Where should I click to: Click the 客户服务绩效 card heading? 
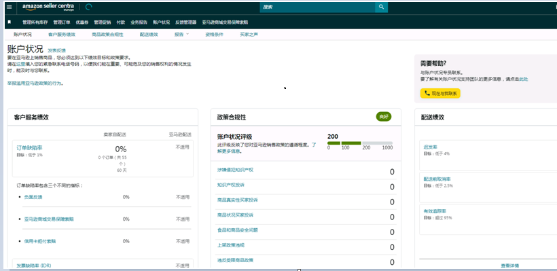tap(31, 118)
